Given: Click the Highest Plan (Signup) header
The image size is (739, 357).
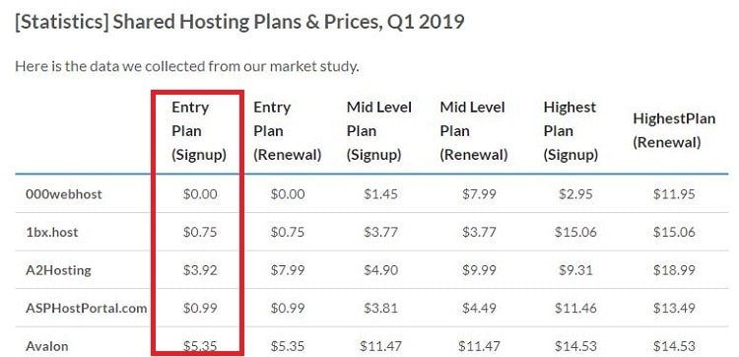Looking at the screenshot, I should (x=571, y=131).
